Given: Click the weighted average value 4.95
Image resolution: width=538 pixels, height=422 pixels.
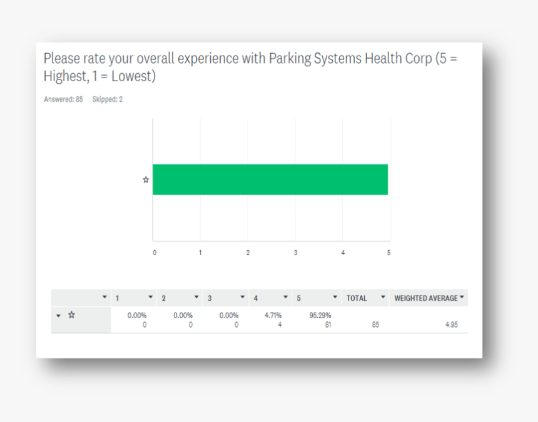Looking at the screenshot, I should [452, 324].
